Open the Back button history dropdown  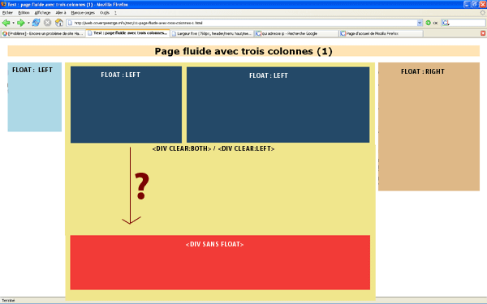[13, 23]
